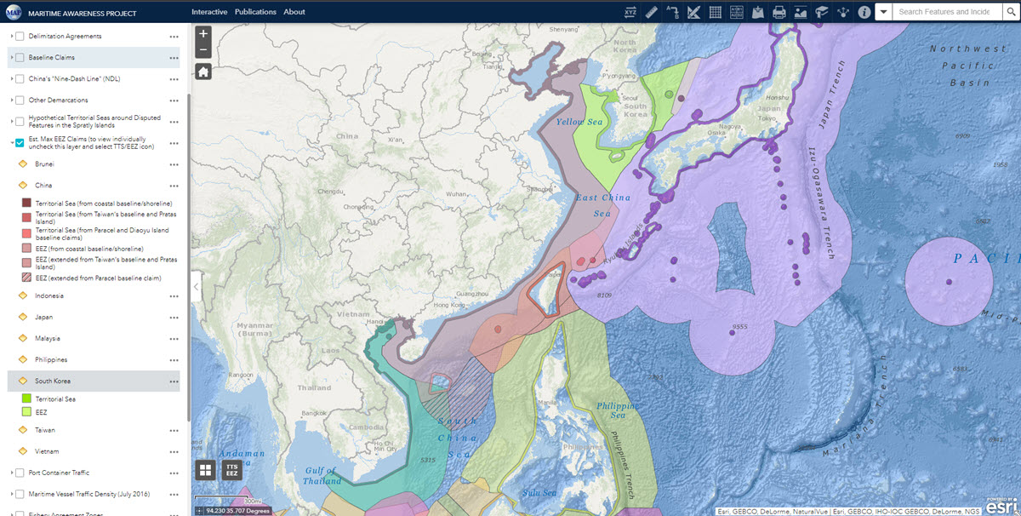Open options menu for Other Demarcations
Image resolution: width=1021 pixels, height=516 pixels.
[x=174, y=100]
